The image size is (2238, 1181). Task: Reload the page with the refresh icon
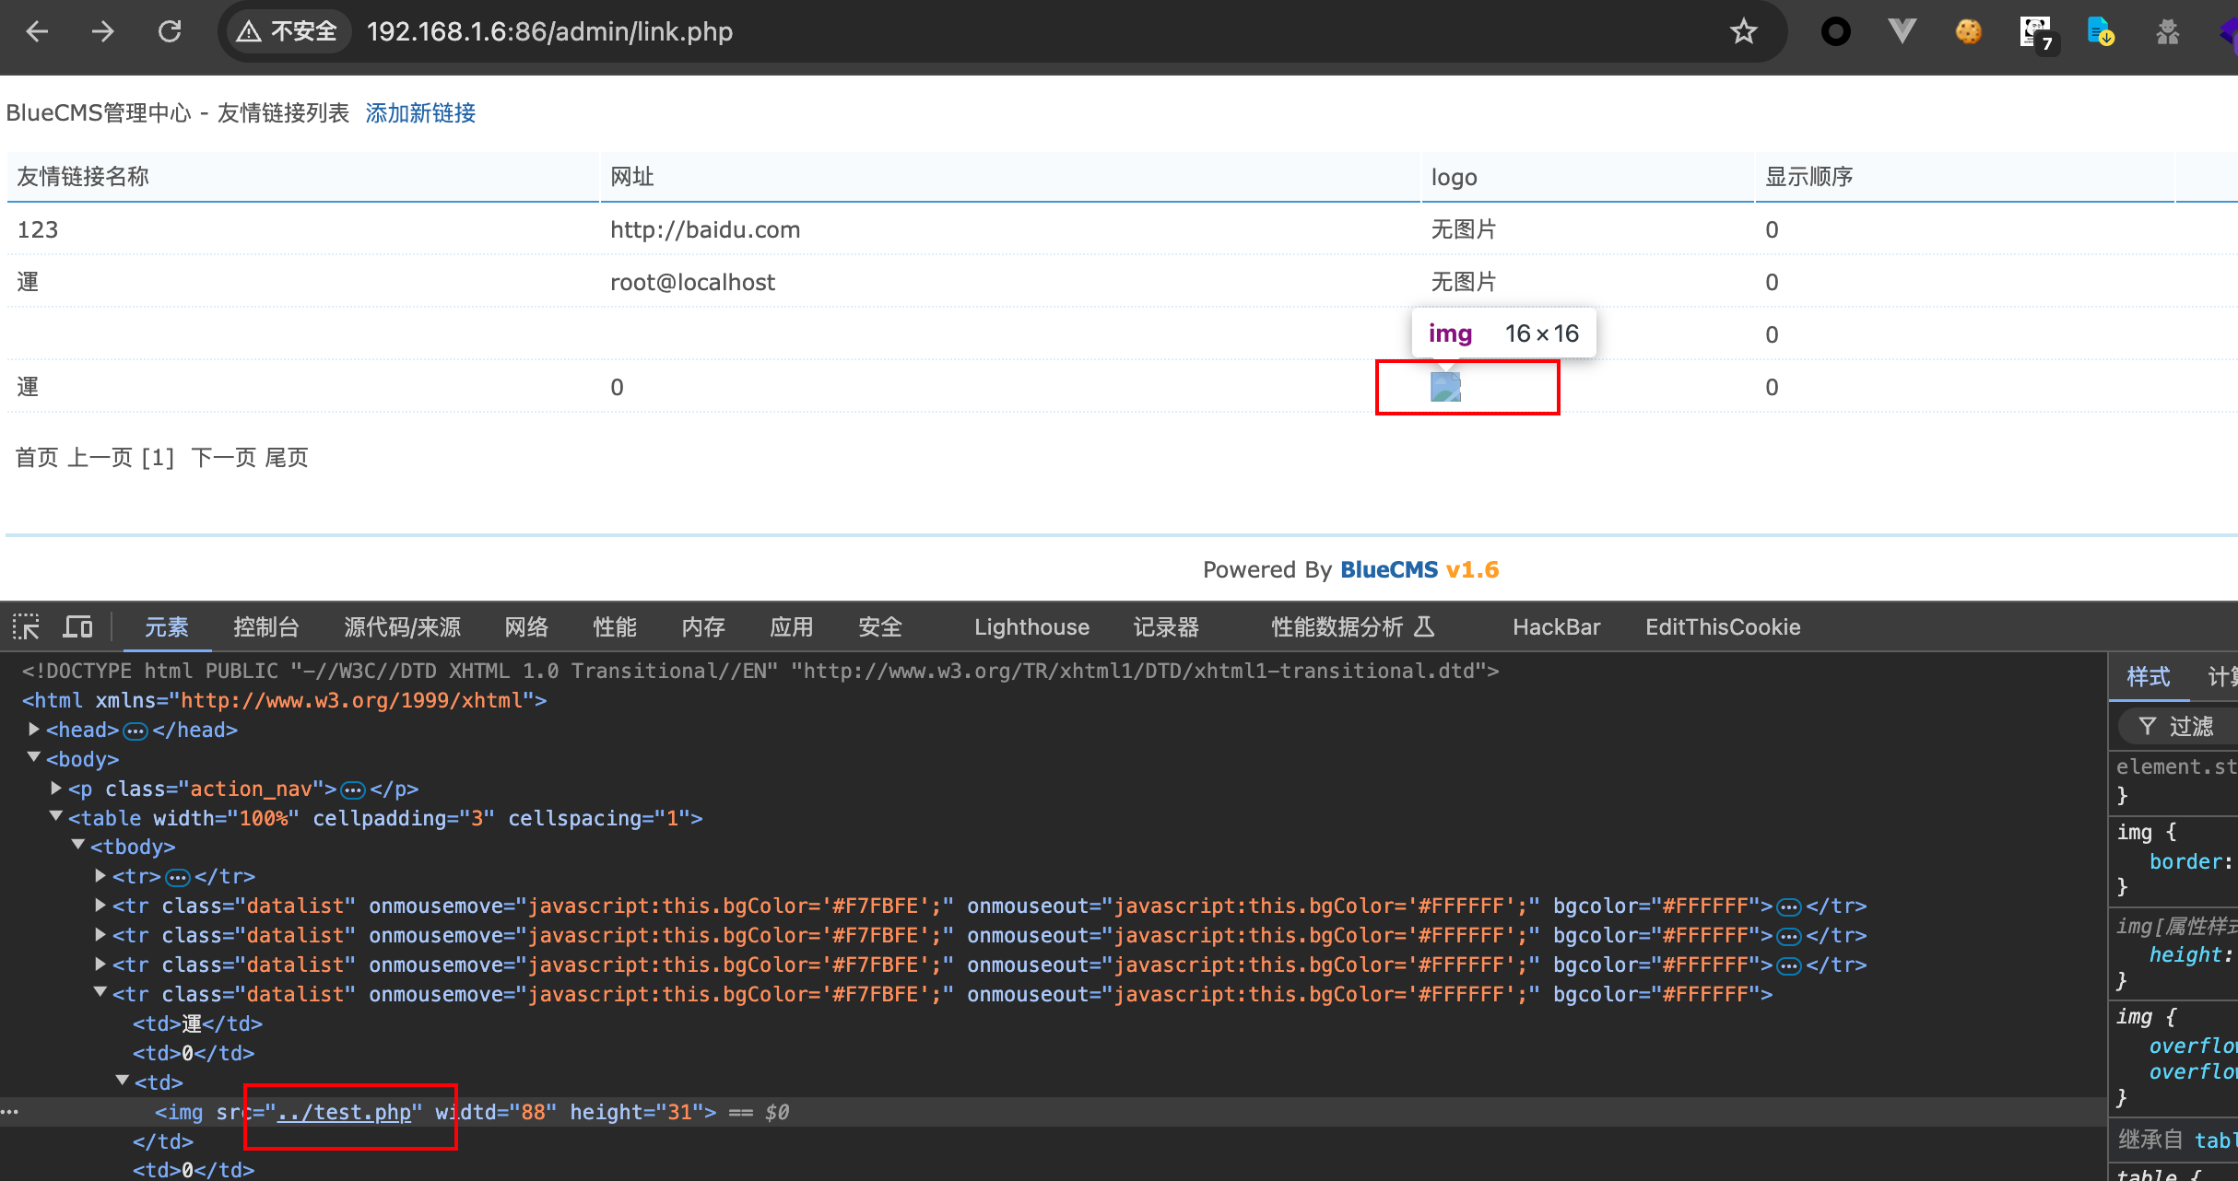coord(170,31)
